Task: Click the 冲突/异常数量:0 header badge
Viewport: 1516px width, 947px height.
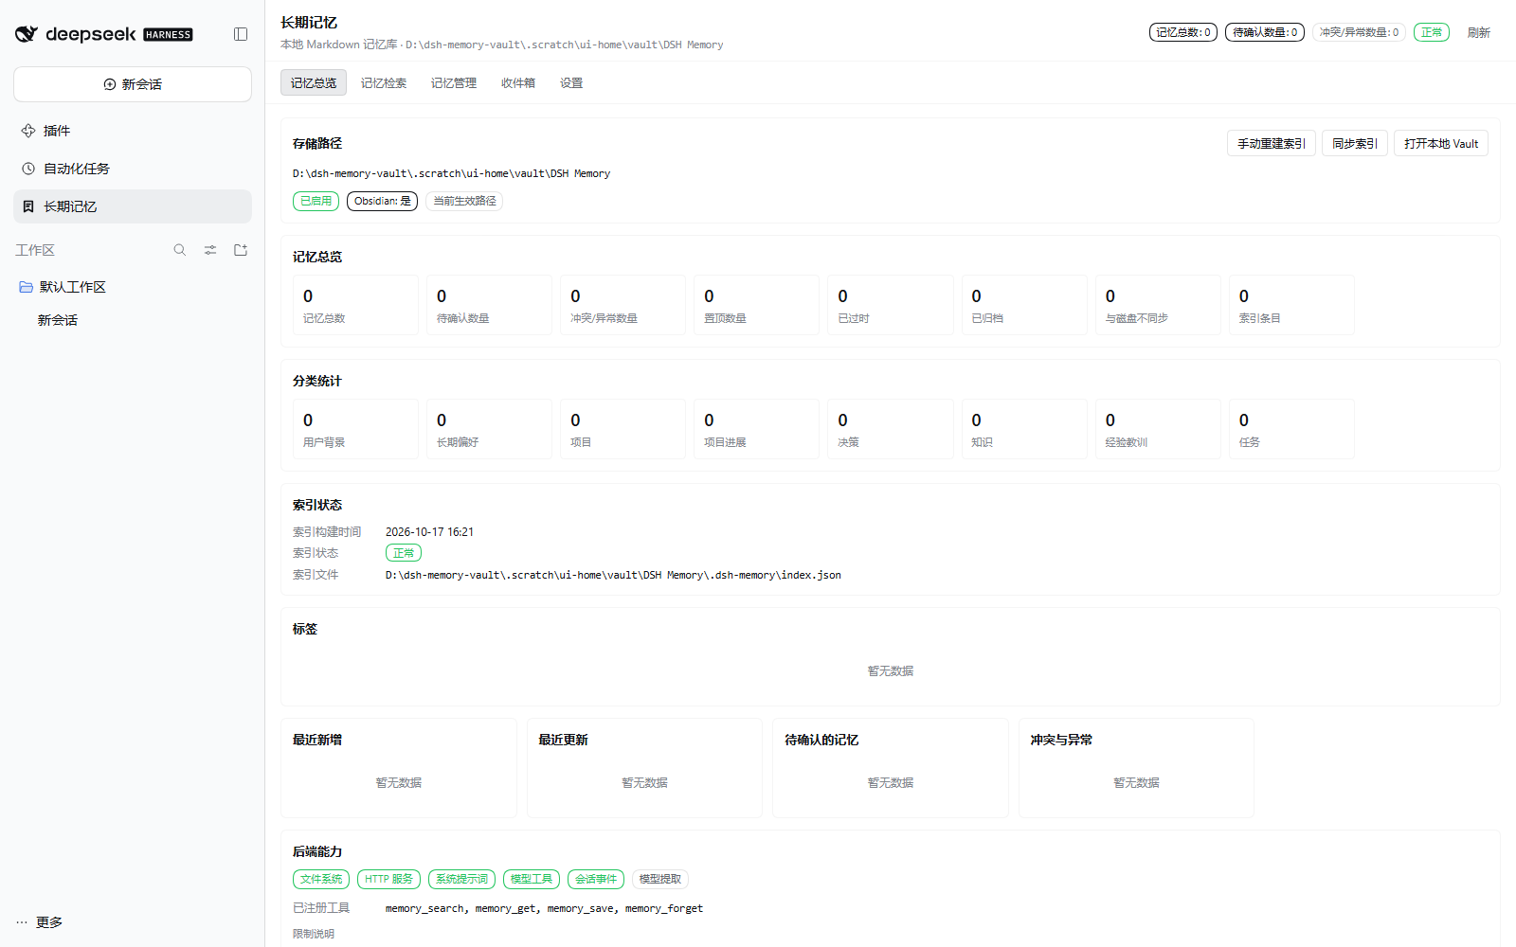Action: click(x=1359, y=32)
